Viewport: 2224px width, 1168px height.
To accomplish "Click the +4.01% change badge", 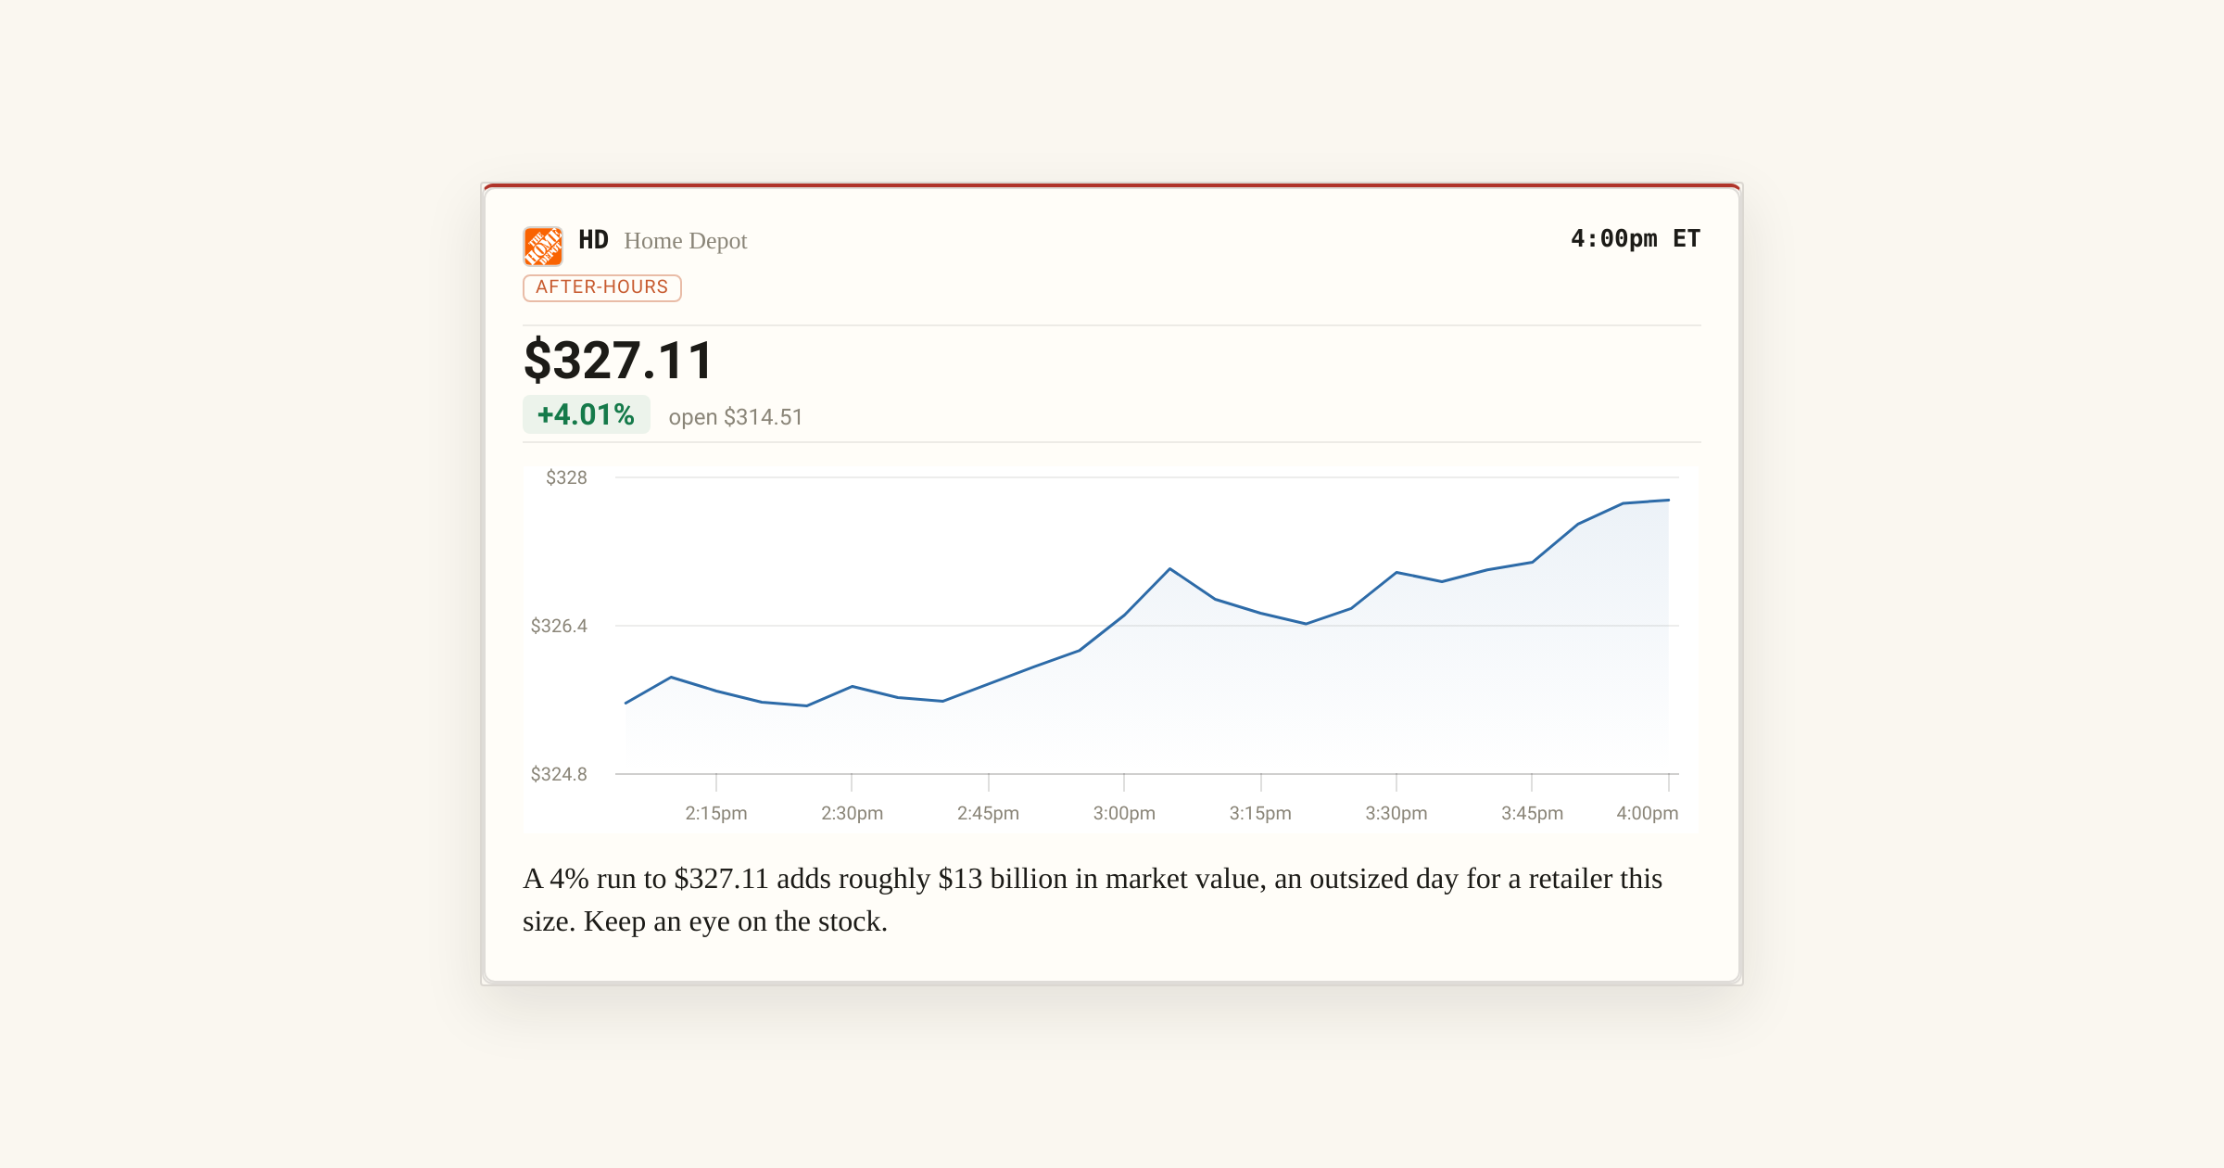I will coord(587,414).
